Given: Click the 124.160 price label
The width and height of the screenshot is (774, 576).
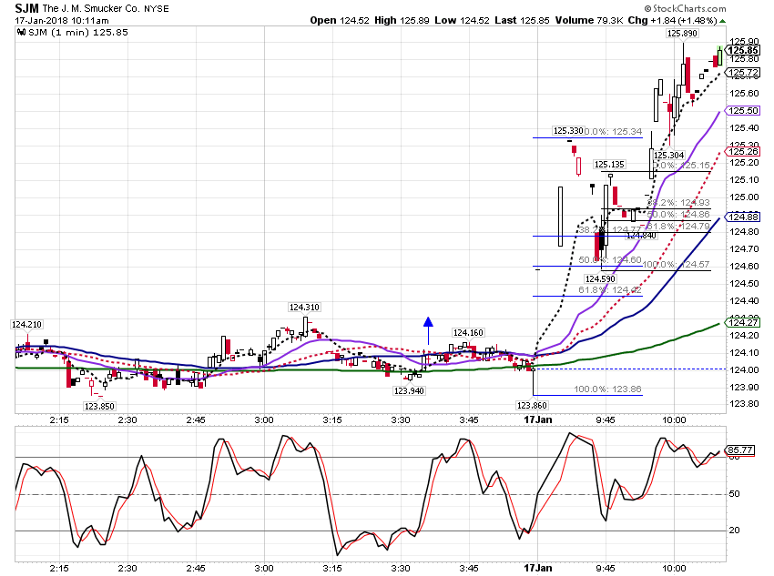Looking at the screenshot, I should (x=468, y=333).
